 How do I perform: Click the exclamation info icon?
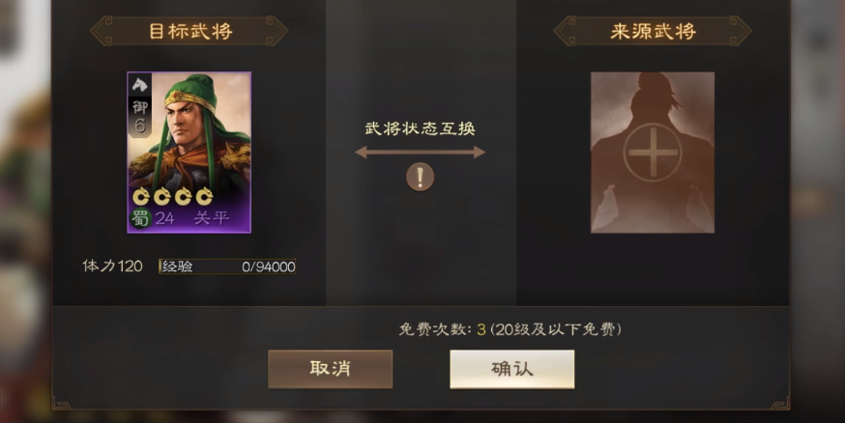click(x=420, y=177)
